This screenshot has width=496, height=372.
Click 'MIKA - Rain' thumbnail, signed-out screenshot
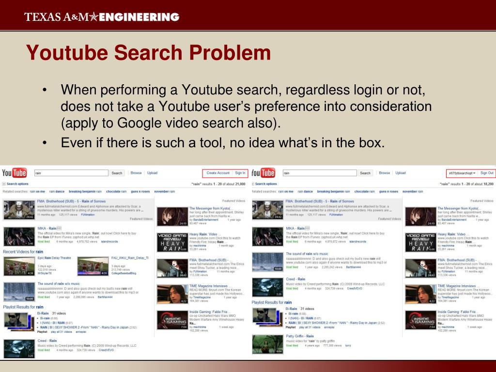click(x=19, y=236)
